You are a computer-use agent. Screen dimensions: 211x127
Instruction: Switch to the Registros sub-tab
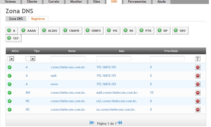coord(38,19)
